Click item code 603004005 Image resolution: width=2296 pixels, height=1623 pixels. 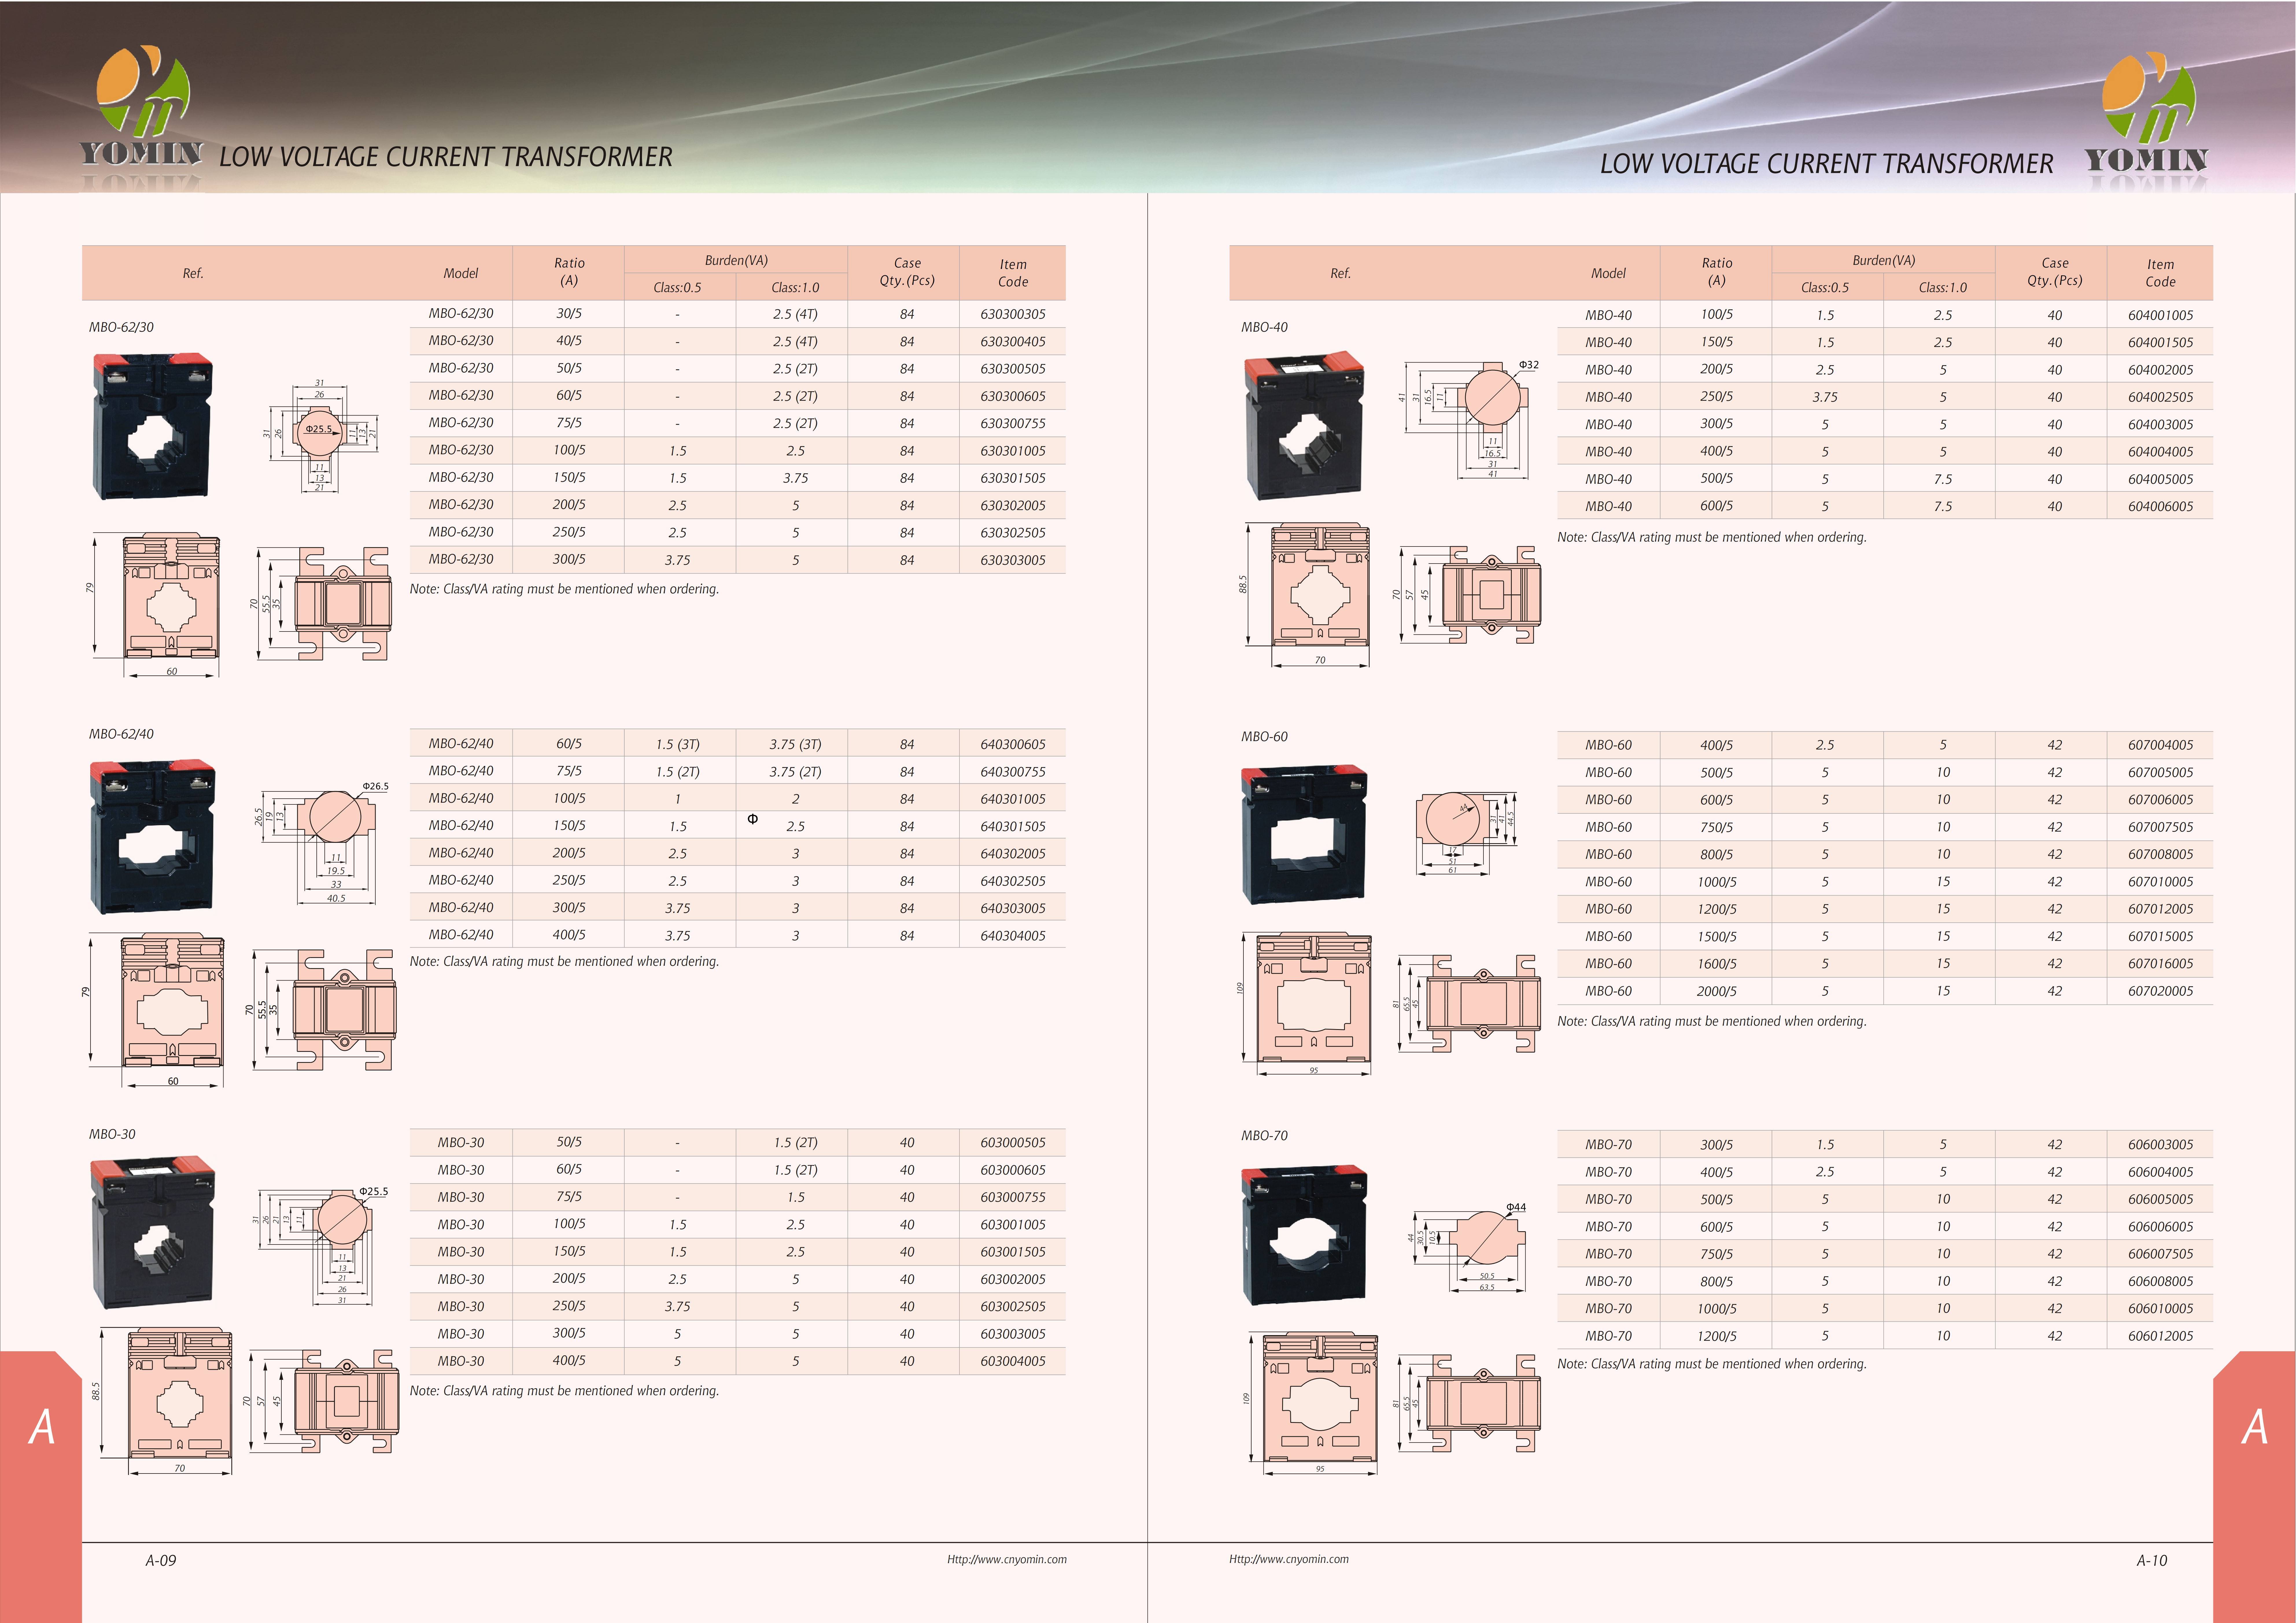[1013, 1361]
